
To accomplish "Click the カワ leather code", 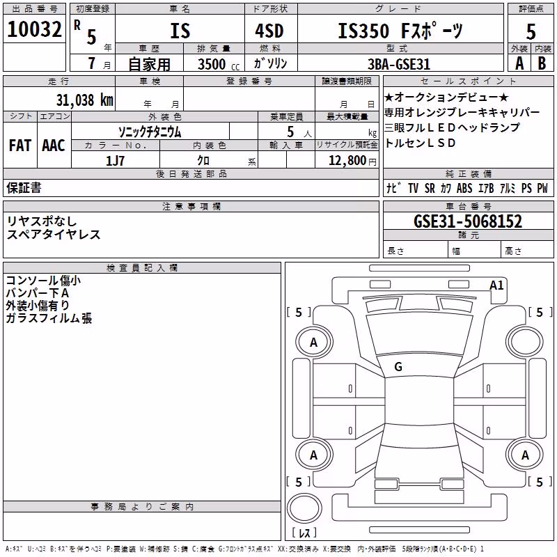I will pyautogui.click(x=446, y=188).
